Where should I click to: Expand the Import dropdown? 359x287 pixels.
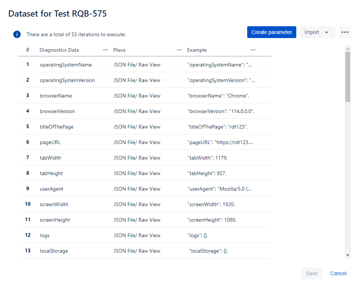[x=317, y=32]
